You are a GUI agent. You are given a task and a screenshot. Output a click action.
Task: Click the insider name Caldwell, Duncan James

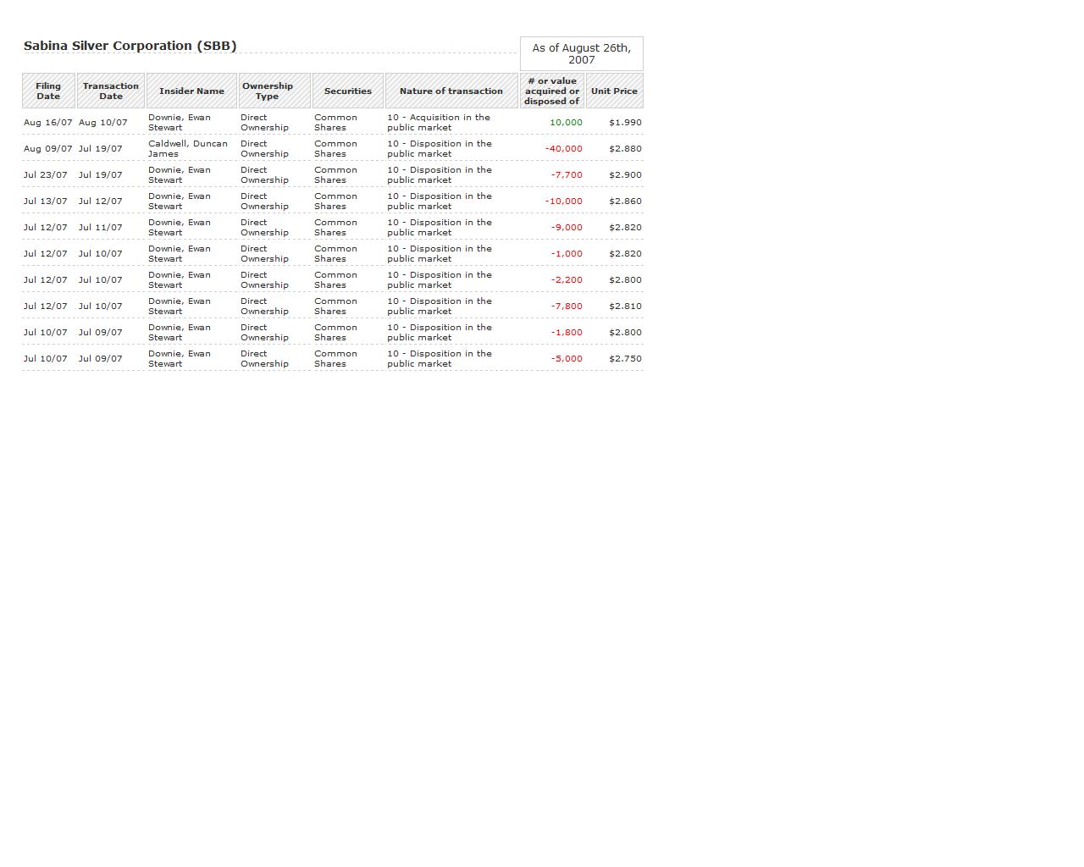pyautogui.click(x=188, y=149)
